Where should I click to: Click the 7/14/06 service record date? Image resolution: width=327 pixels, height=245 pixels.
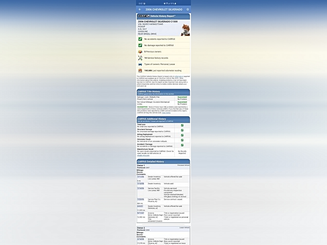(141, 188)
